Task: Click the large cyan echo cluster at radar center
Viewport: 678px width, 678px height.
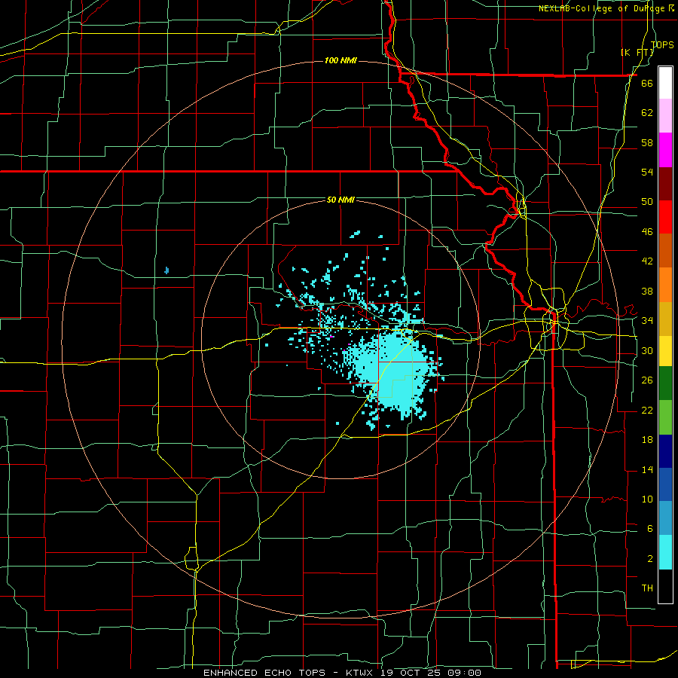Action: 391,370
